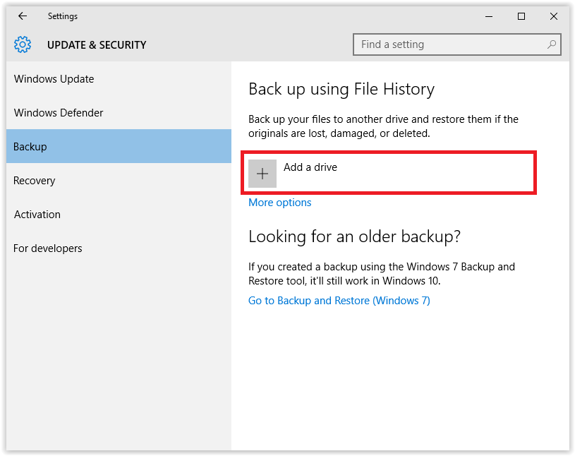Open Windows Defender section

tap(119, 113)
